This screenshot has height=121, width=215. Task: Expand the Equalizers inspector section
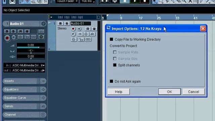21,89
